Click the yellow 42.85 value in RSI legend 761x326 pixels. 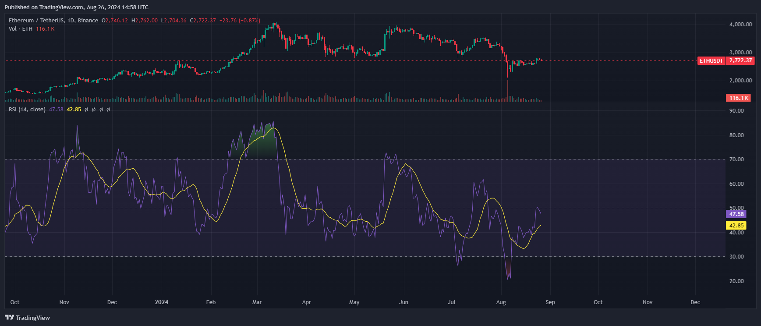[74, 110]
